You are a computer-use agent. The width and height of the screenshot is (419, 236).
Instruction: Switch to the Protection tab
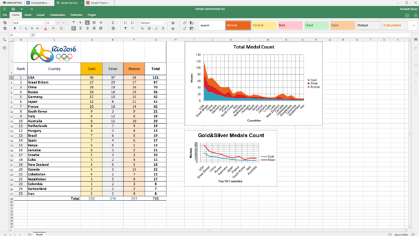[76, 15]
